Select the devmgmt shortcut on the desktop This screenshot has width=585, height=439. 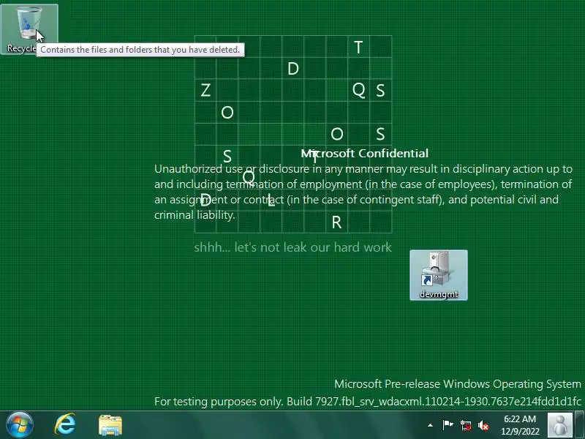coord(438,275)
